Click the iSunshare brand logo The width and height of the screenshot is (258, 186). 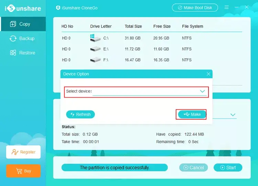[23, 8]
